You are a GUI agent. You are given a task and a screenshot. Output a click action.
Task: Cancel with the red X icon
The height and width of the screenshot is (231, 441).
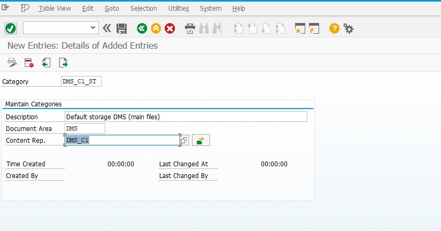(170, 28)
